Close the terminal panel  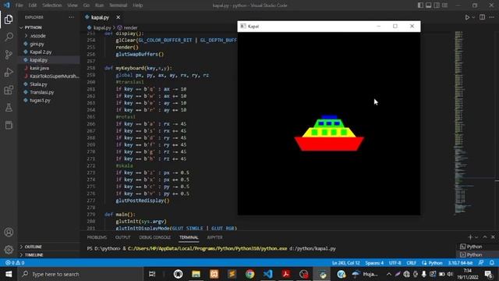point(493,237)
